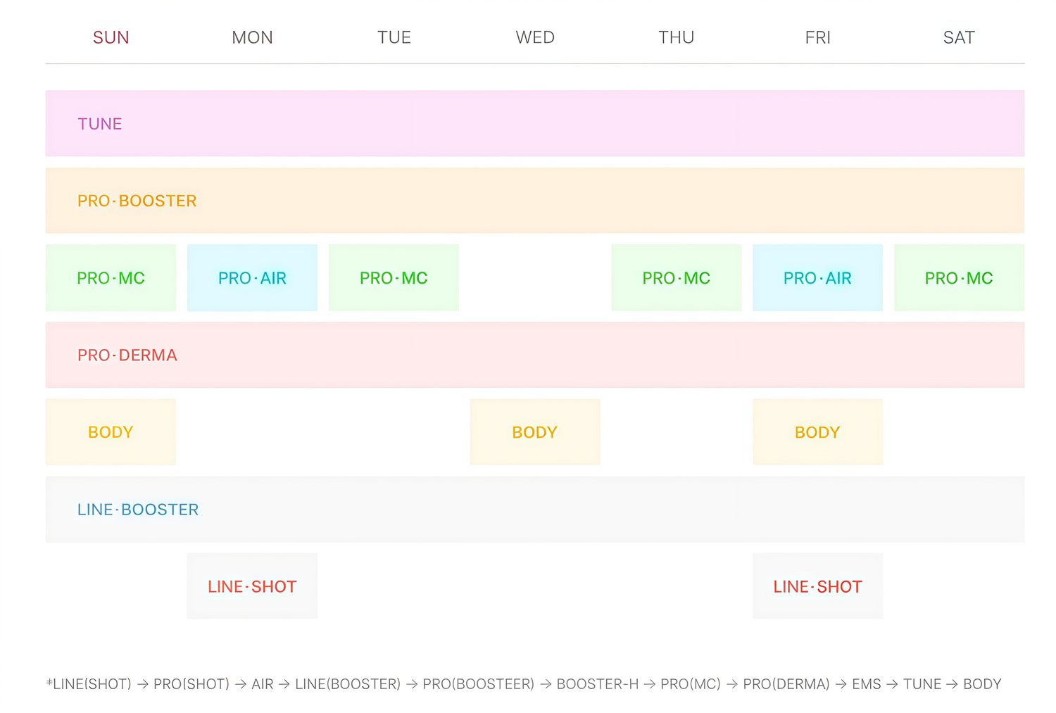Click the footnote sequence text starting LINE(SHOT)
The height and width of the screenshot is (713, 1056).
point(524,684)
